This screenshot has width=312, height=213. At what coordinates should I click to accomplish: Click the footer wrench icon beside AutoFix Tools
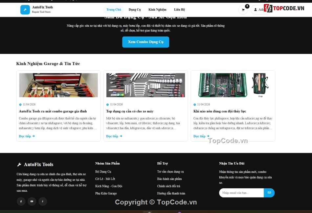[19, 164]
